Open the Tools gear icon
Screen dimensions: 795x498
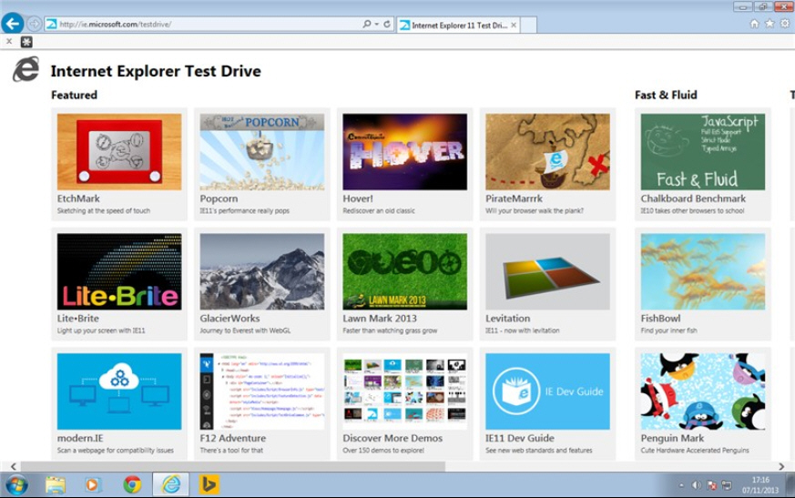[785, 24]
